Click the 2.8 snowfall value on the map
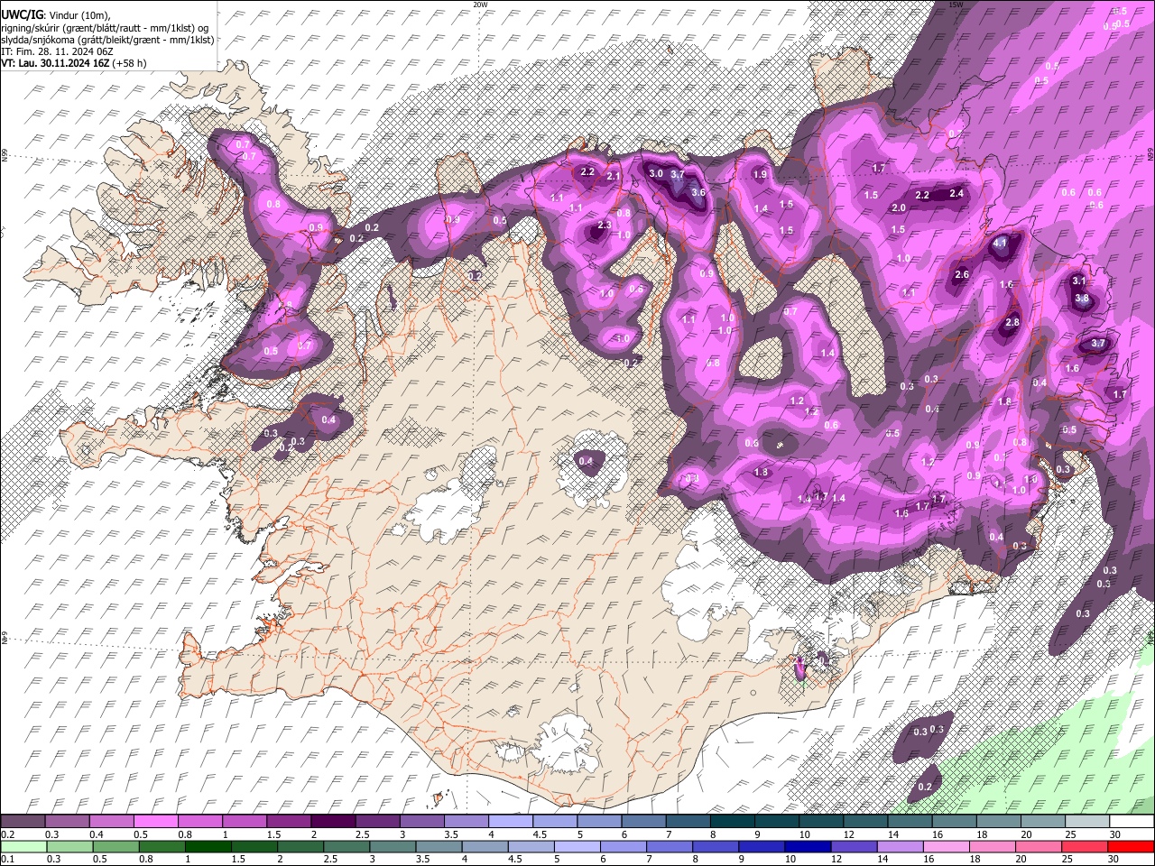 tap(1012, 322)
